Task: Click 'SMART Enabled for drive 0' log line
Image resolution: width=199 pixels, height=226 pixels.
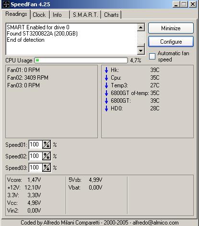Action: pyautogui.click(x=38, y=27)
